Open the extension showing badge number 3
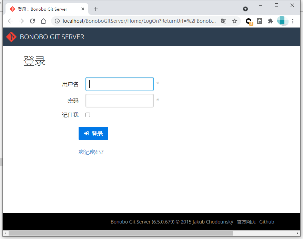The width and height of the screenshot is (303, 239). [249, 21]
